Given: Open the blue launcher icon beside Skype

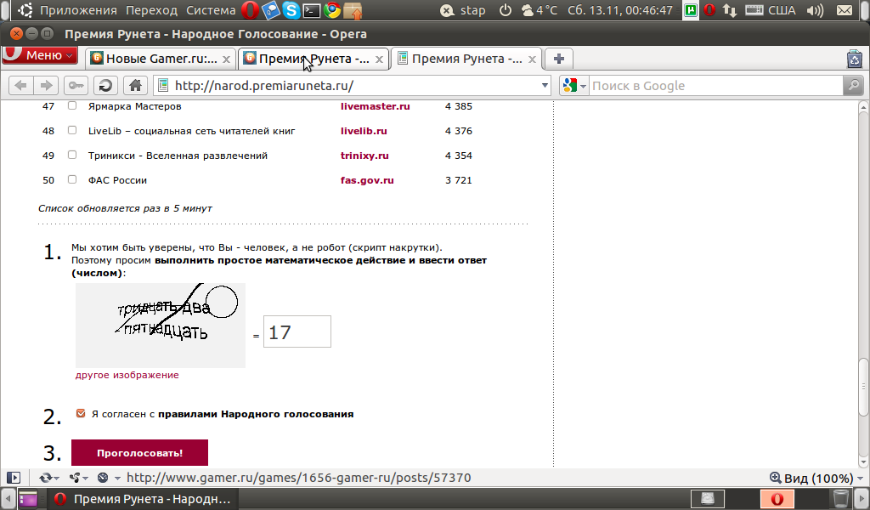Looking at the screenshot, I should [x=271, y=10].
